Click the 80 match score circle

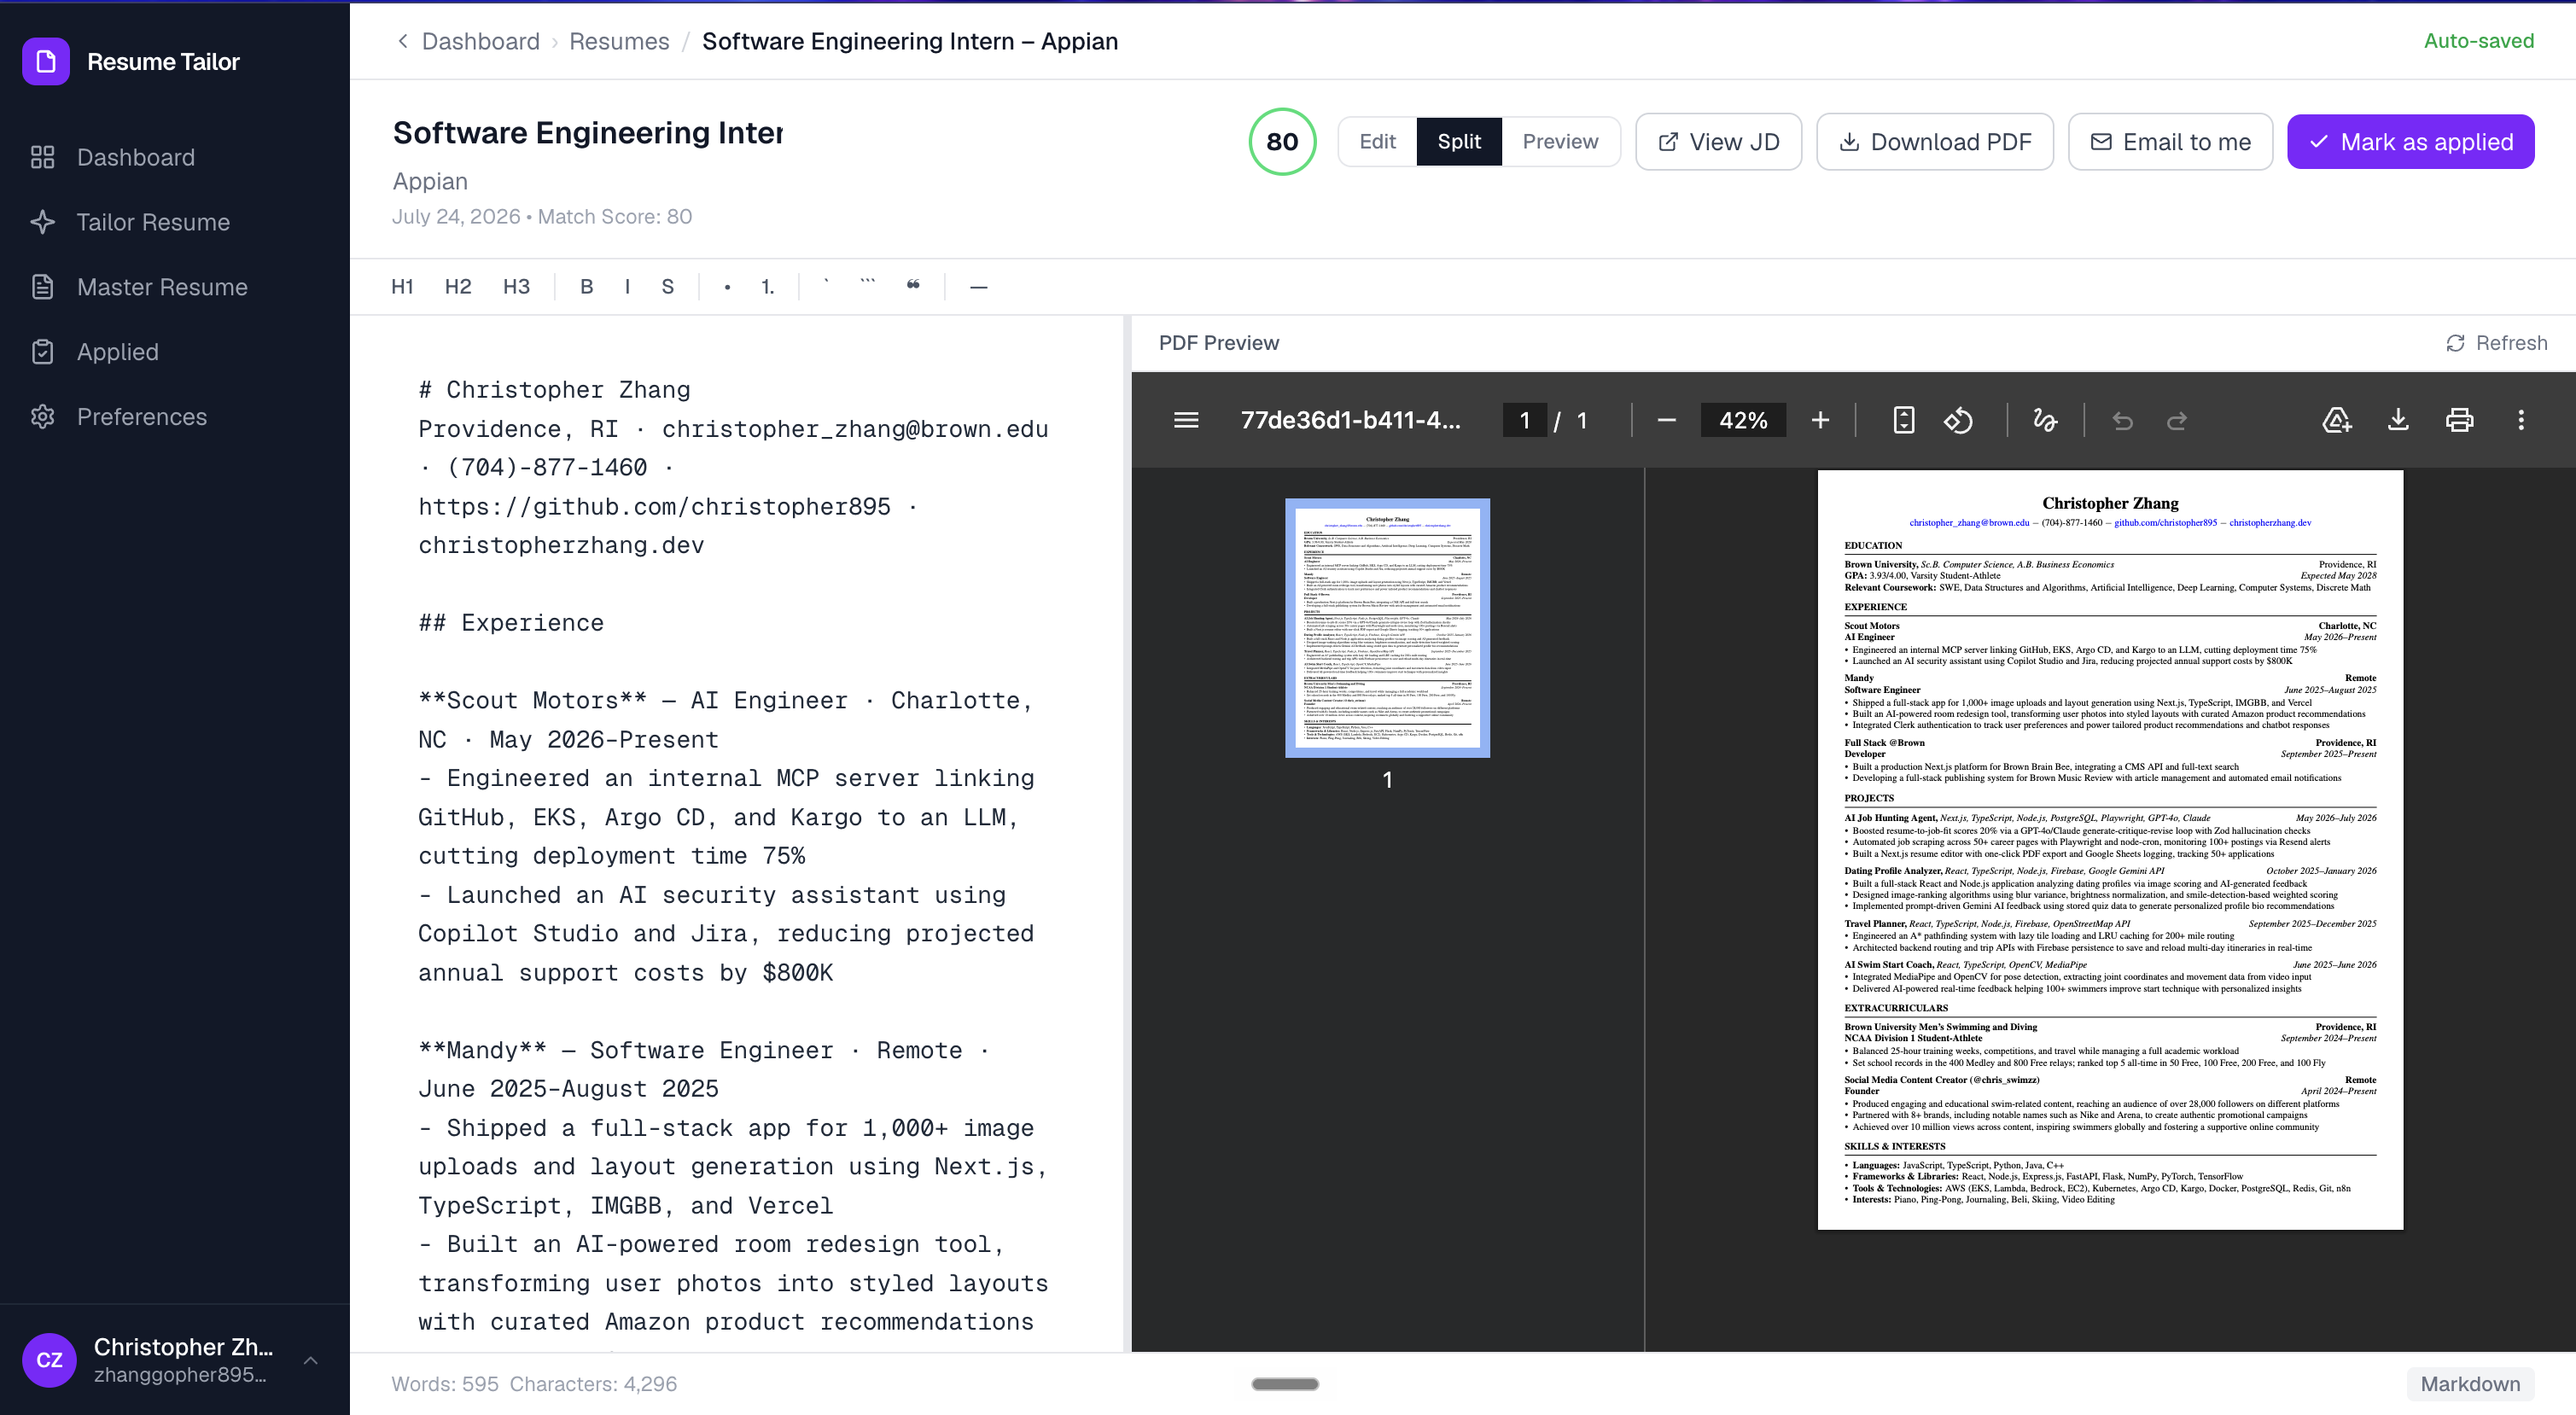click(1282, 142)
